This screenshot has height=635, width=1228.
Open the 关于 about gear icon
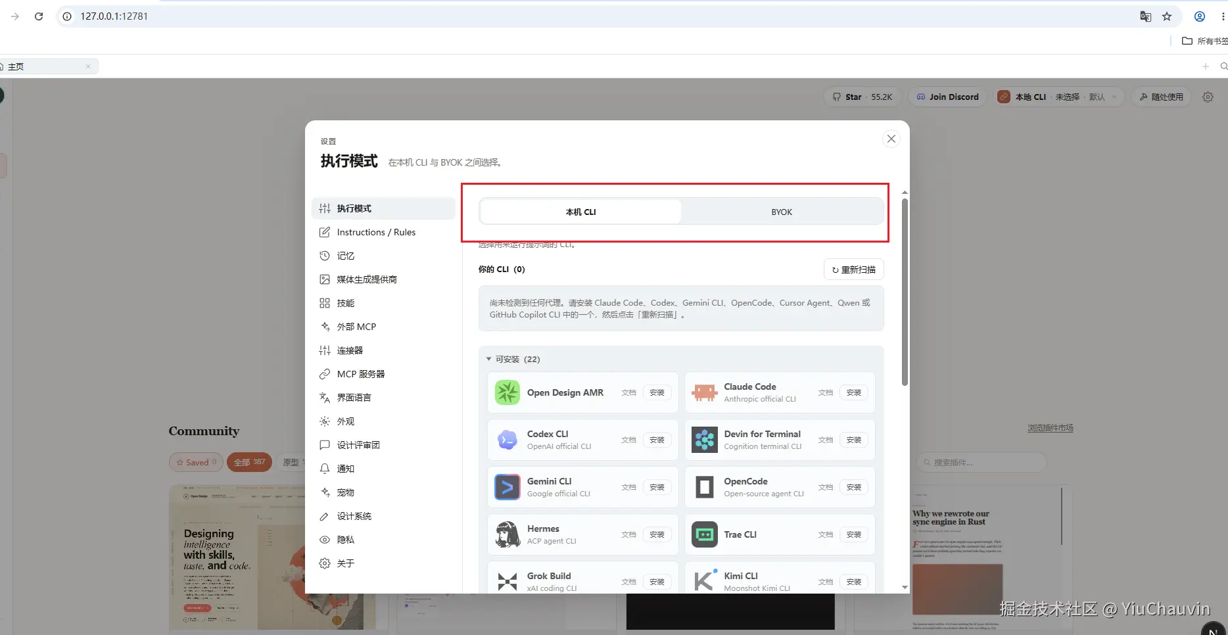(325, 563)
